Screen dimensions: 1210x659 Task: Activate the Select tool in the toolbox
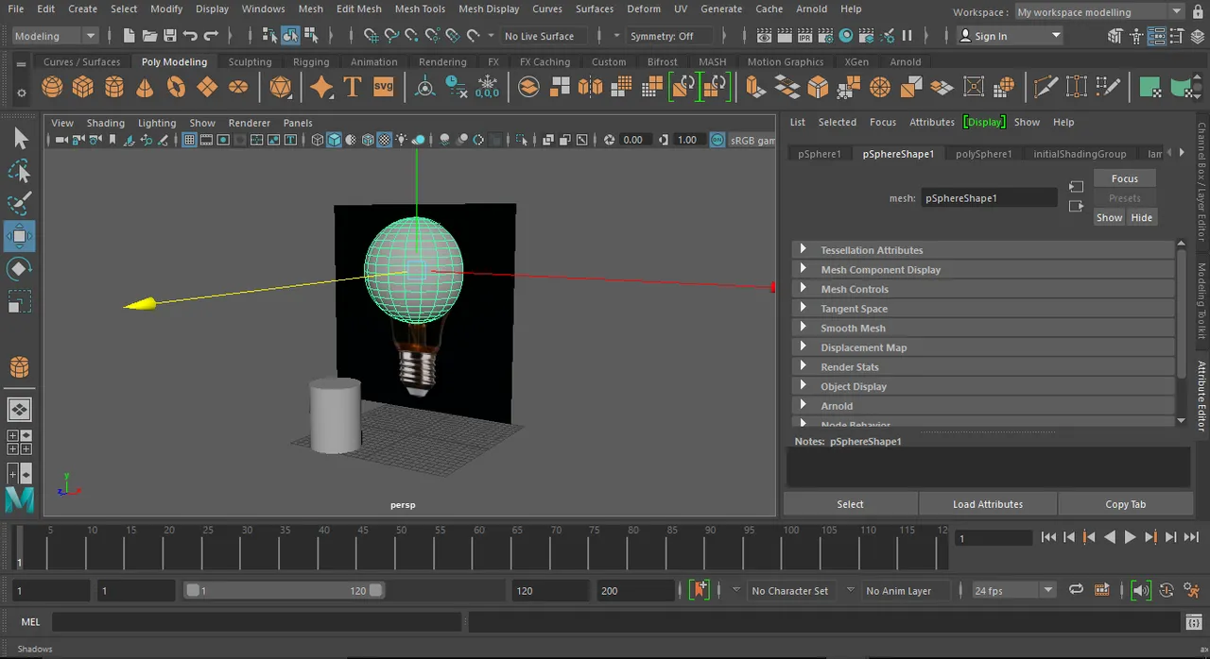click(20, 140)
